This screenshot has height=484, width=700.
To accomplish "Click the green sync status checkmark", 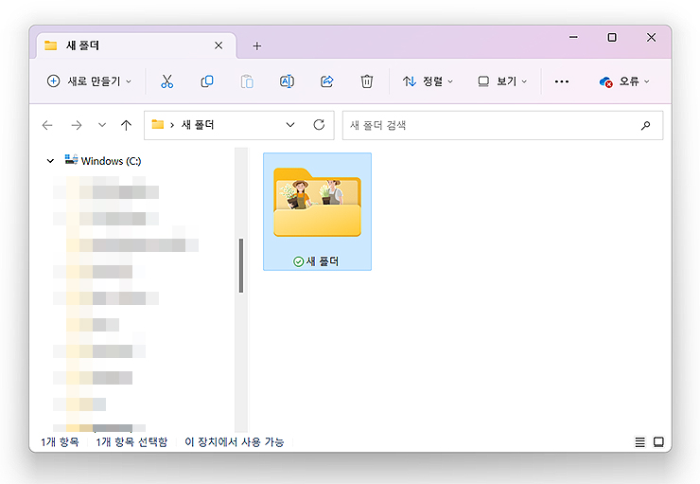I will (298, 261).
